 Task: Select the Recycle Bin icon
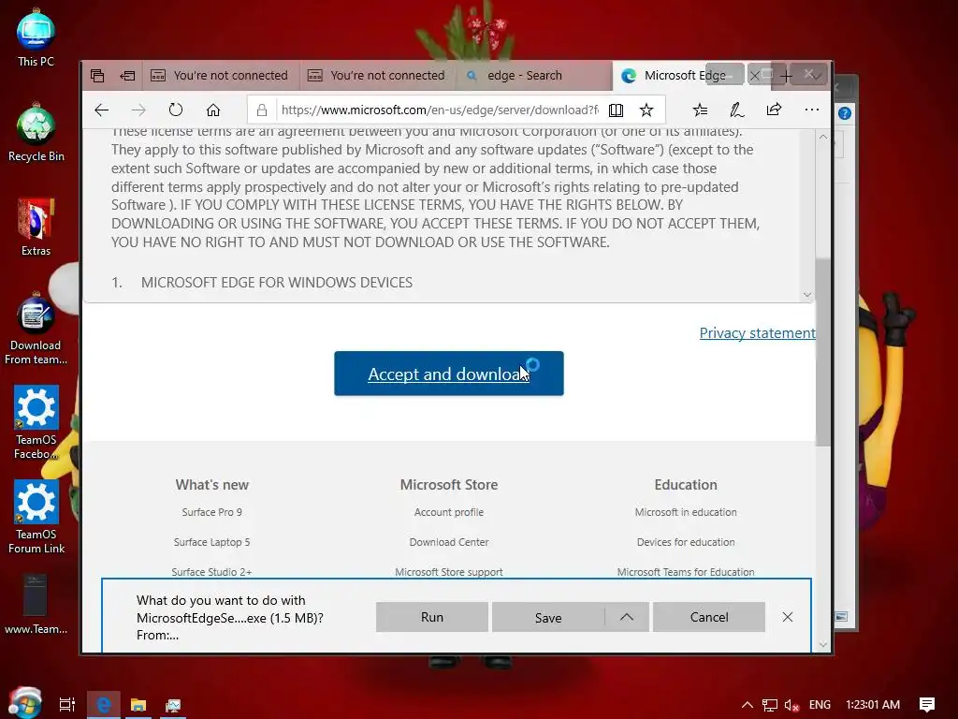point(36,133)
